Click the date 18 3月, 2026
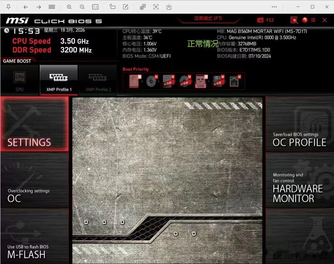Image resolution: width=334 pixels, height=264 pixels. click(73, 30)
